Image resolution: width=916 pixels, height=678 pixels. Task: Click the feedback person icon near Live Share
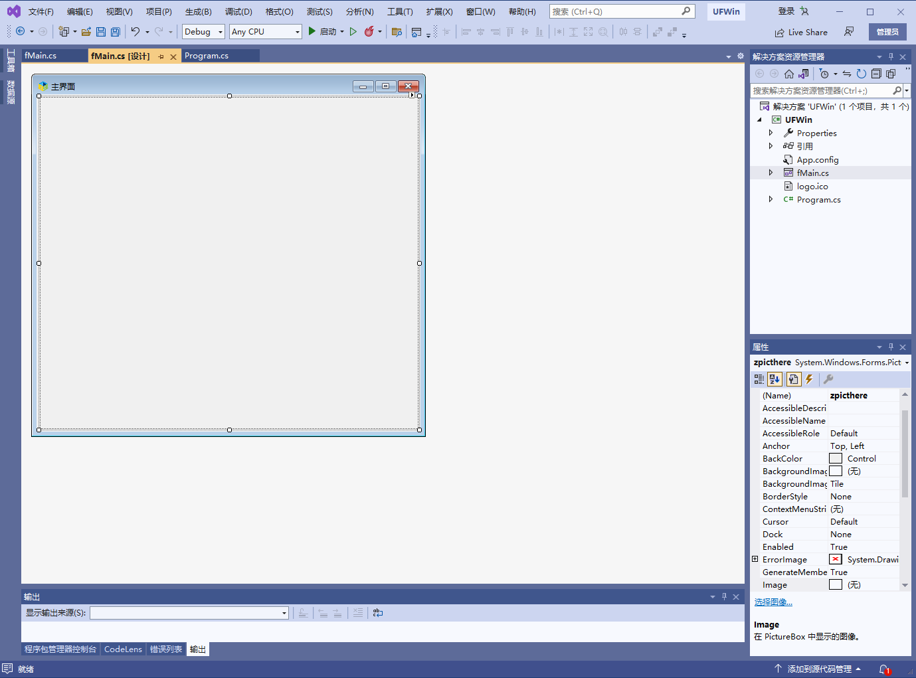coord(849,32)
